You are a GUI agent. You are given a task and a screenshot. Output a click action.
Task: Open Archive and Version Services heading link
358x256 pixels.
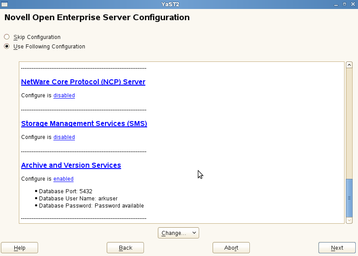pos(71,165)
